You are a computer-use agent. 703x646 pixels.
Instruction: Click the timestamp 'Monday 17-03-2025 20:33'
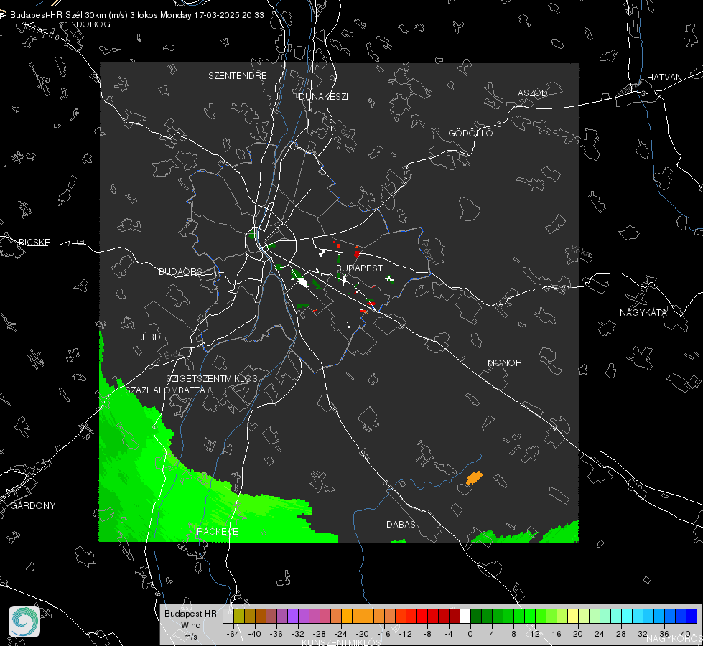(x=212, y=15)
